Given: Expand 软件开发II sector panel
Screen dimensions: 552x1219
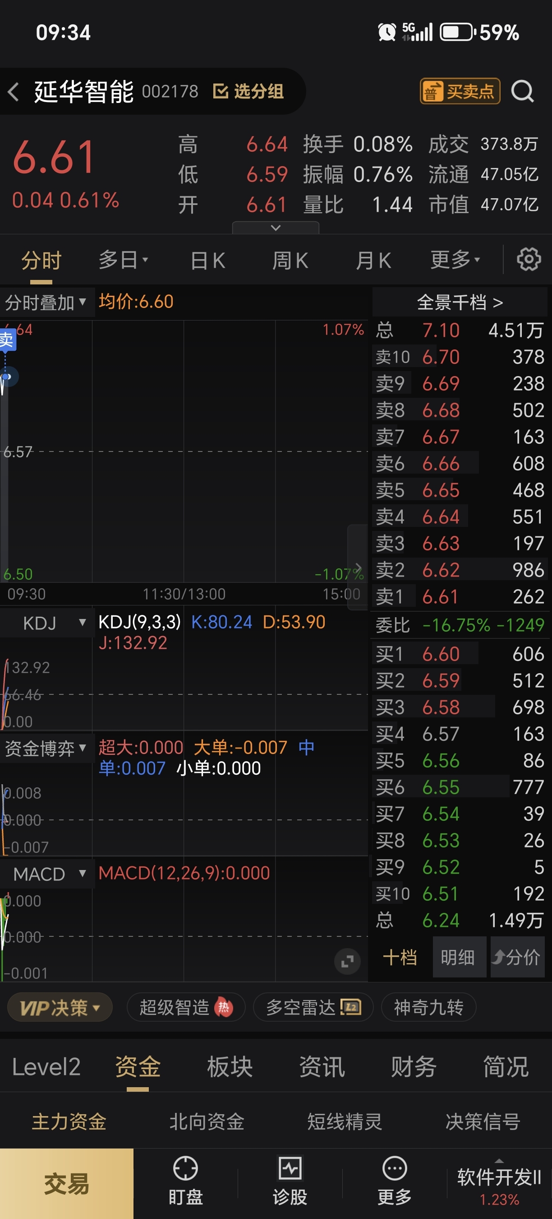Looking at the screenshot, I should click(x=499, y=1183).
